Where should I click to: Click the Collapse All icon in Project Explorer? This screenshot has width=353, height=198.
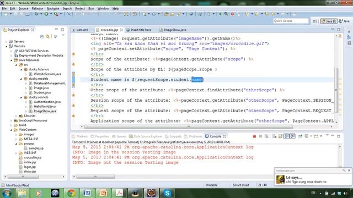pyautogui.click(x=42, y=36)
